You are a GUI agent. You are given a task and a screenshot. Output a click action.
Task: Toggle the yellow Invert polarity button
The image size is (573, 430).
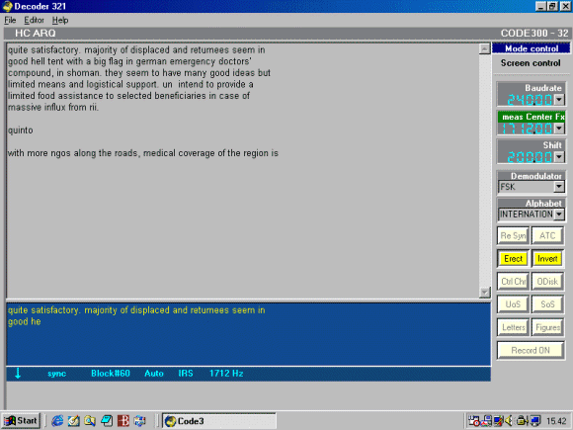(x=547, y=259)
